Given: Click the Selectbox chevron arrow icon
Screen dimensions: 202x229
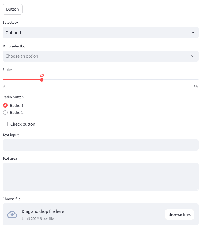Looking at the screenshot, I should tap(193, 33).
